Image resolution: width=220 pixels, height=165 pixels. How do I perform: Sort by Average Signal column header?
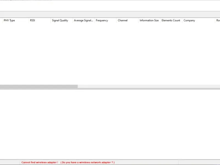coord(84,20)
